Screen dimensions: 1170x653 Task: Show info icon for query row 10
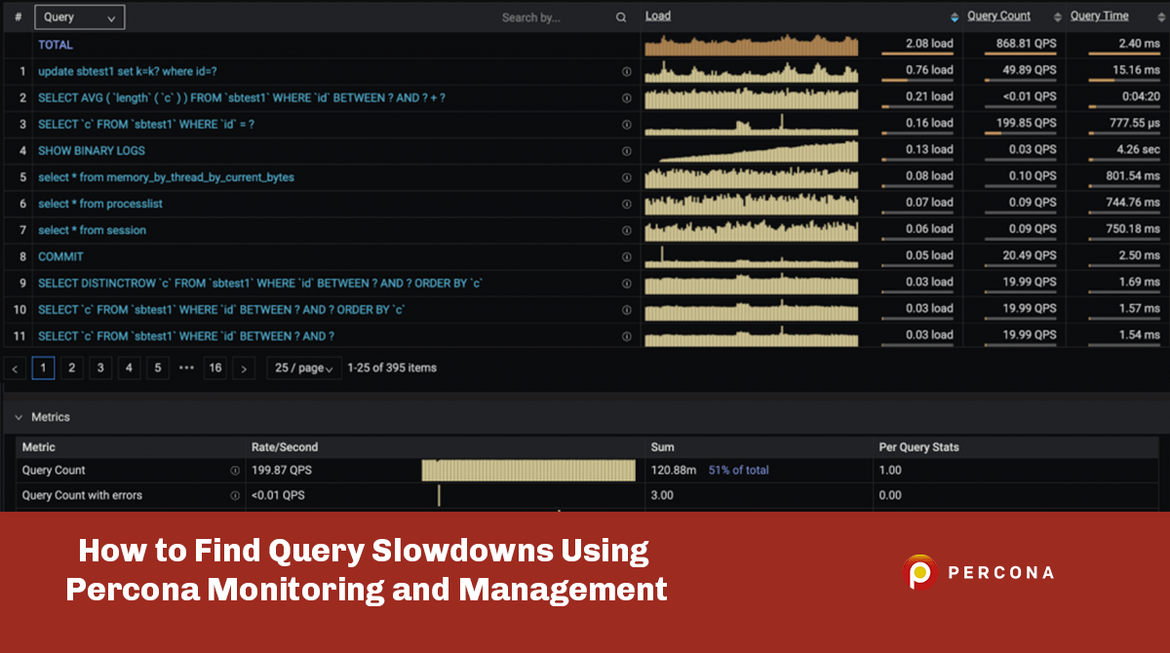[626, 309]
